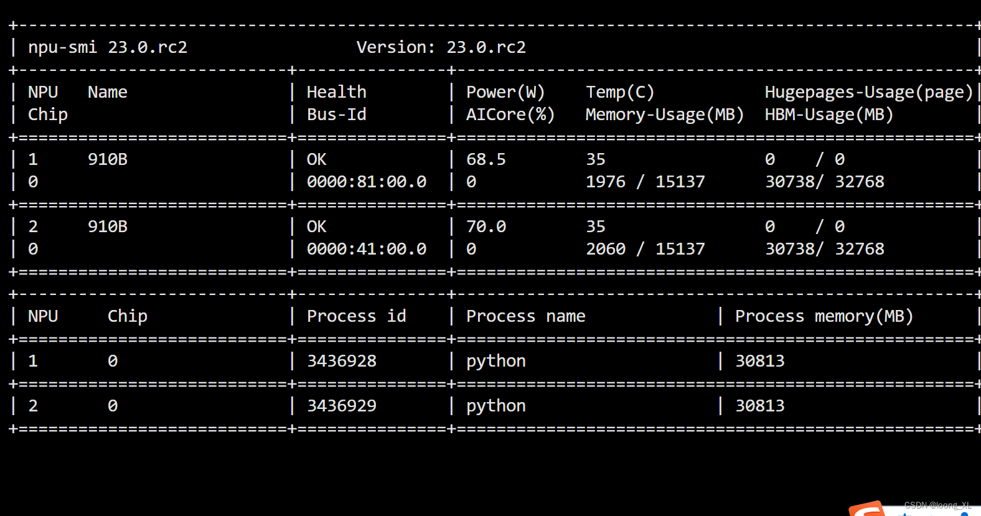Click bus id 0000:41:00.0
Viewport: 981px width, 516px height.
click(x=367, y=249)
